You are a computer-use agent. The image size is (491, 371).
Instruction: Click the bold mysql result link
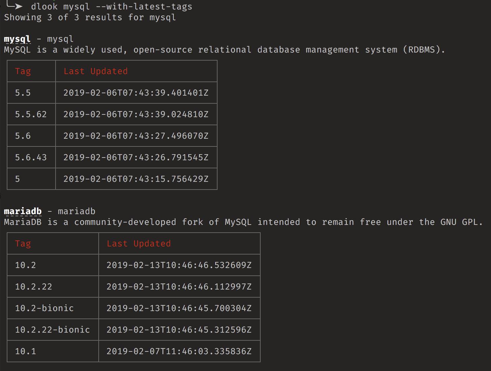coord(17,39)
